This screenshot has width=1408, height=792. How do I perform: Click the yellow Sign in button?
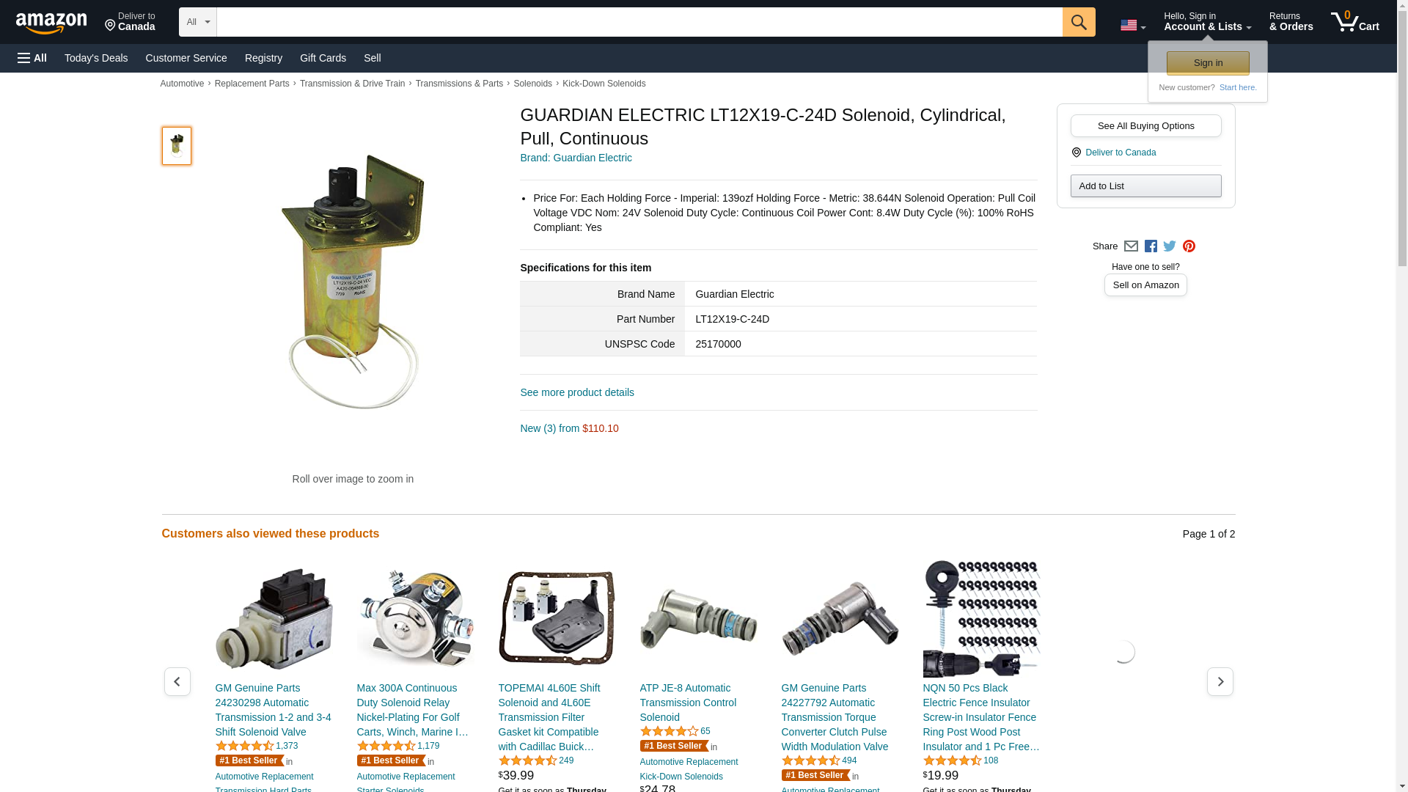(x=1207, y=63)
